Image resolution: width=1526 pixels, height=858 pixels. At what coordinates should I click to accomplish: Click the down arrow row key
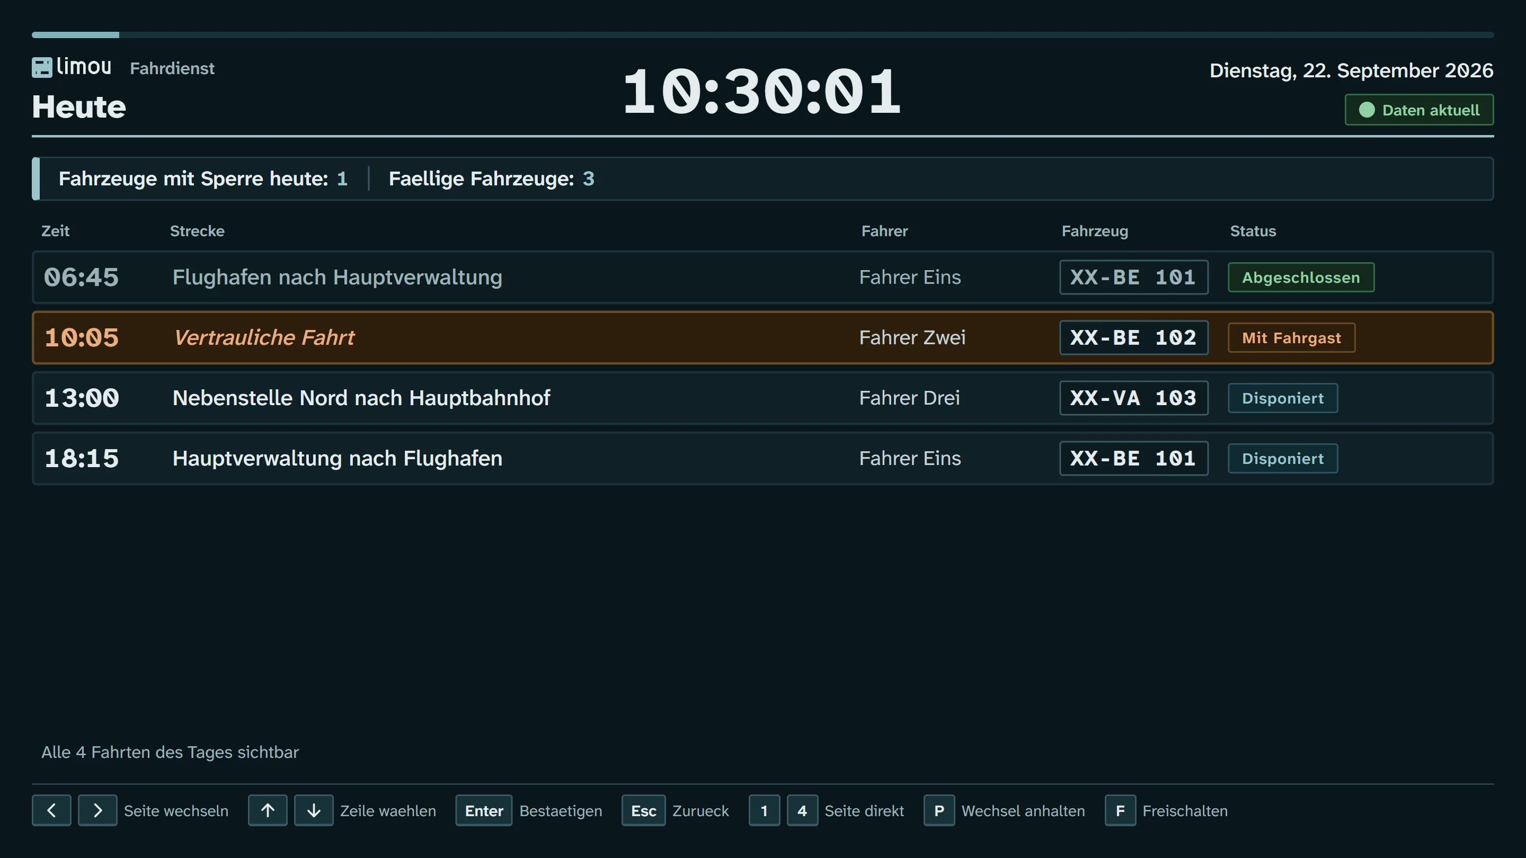[x=314, y=810]
